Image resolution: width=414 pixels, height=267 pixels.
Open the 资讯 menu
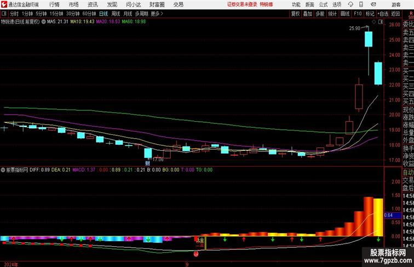(93, 4)
